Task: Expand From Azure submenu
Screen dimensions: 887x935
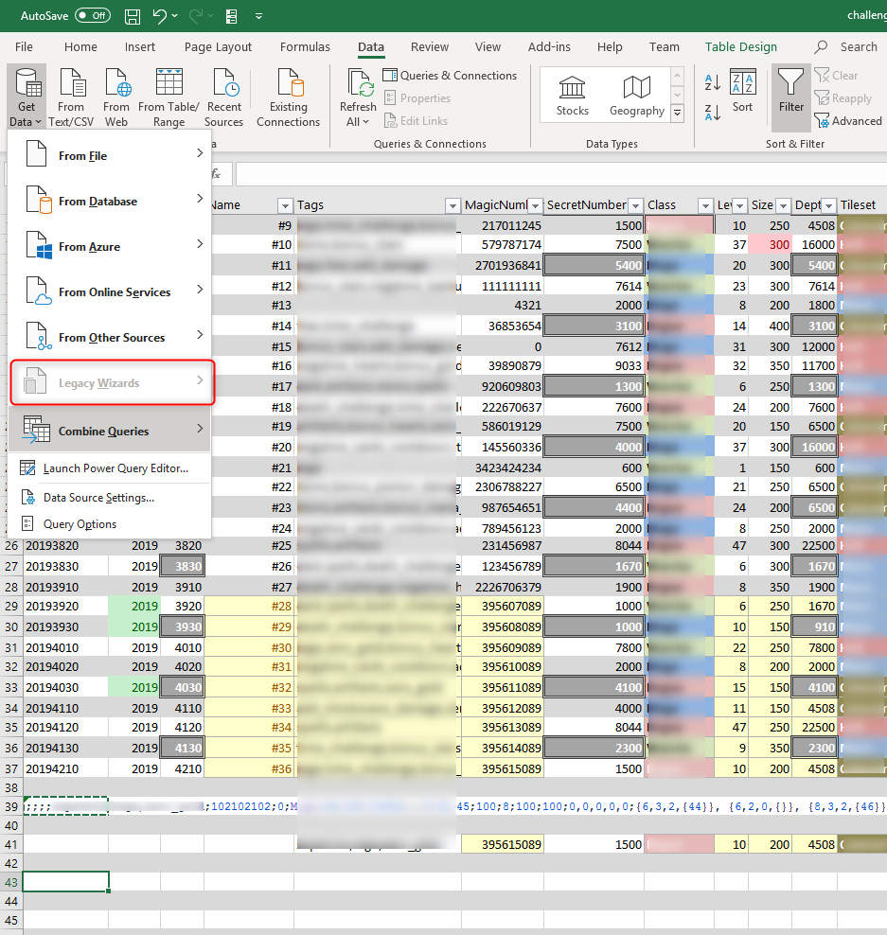Action: [x=111, y=246]
